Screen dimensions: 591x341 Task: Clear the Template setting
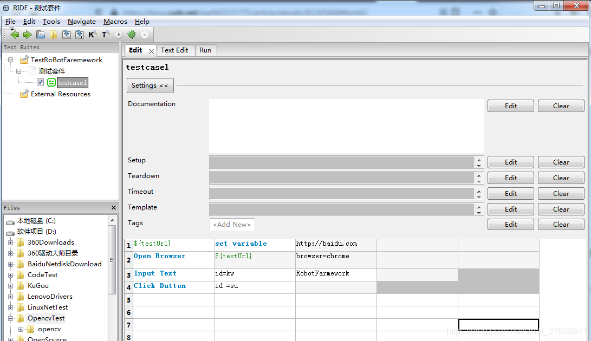click(x=561, y=209)
